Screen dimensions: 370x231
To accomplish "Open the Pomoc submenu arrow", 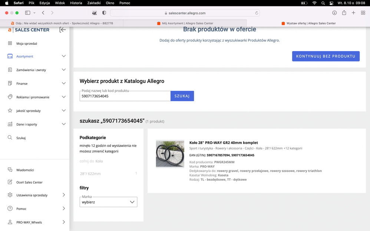I will (64, 209).
